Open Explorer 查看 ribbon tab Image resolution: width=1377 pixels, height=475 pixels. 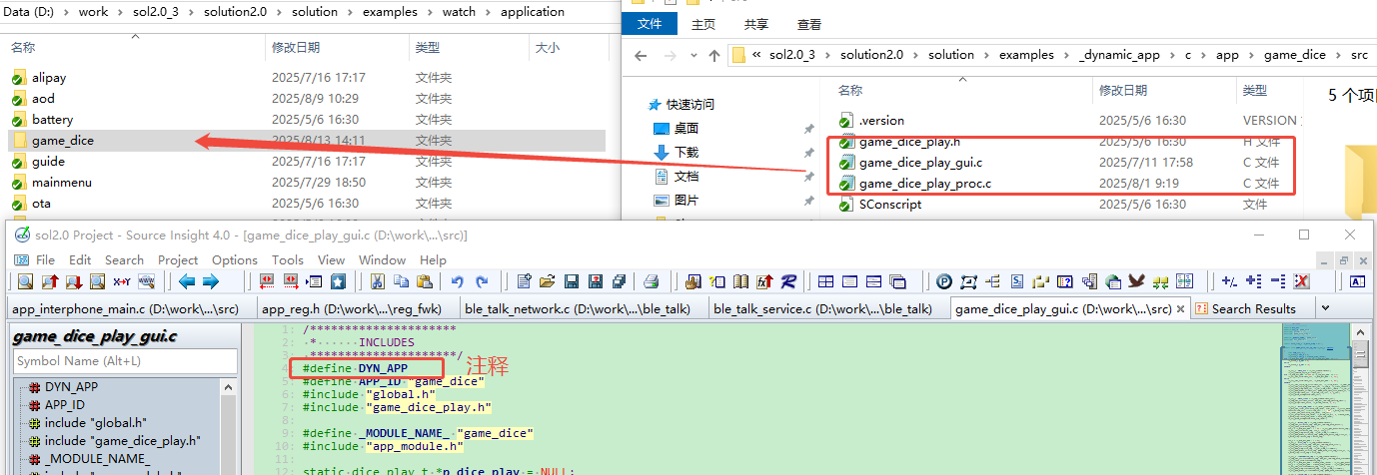click(x=809, y=23)
